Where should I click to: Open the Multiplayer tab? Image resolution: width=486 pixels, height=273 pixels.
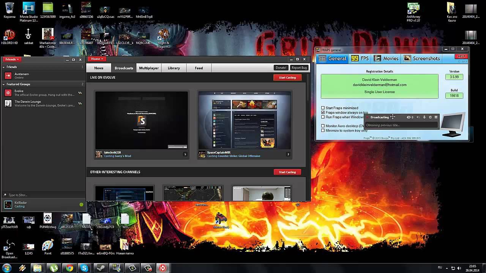149,68
